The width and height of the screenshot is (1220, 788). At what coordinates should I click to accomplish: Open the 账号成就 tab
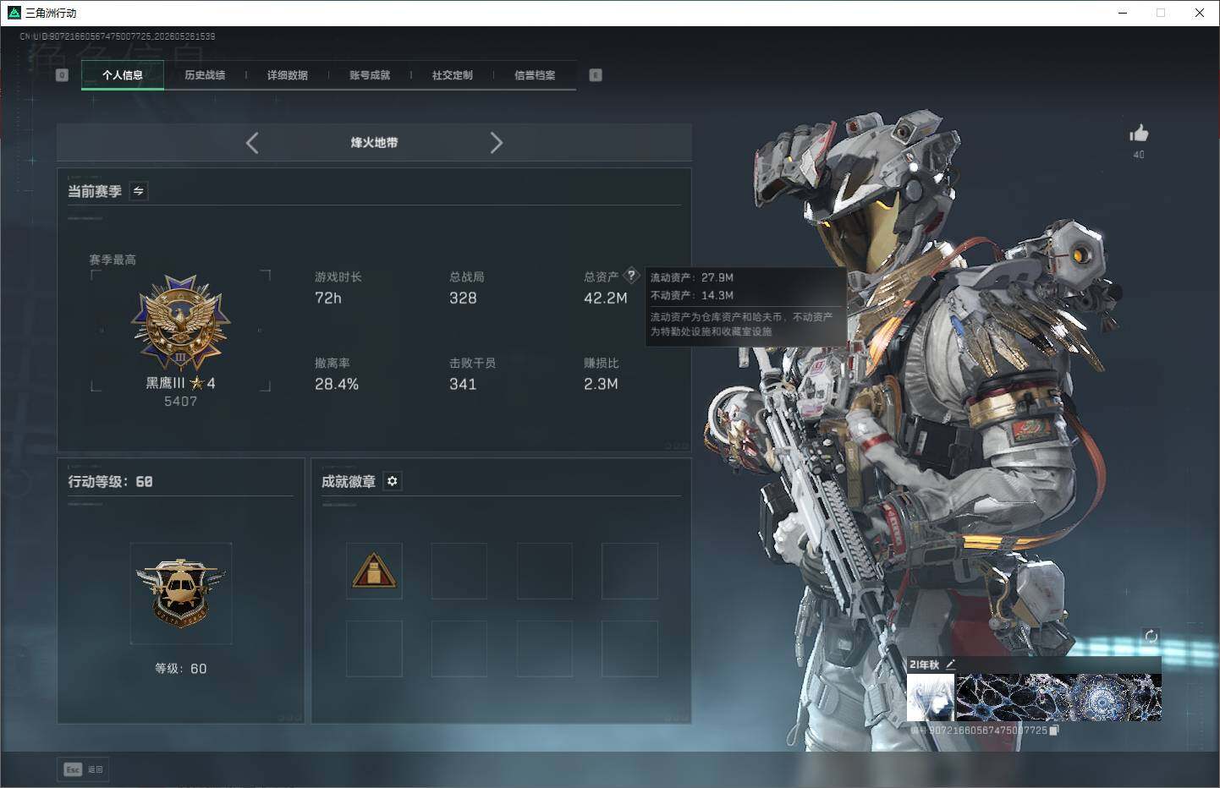(x=370, y=75)
